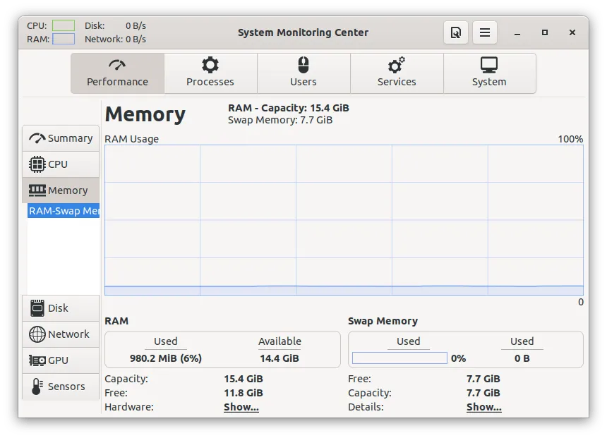
Task: Select the Memory sidebar item
Action: [61, 190]
